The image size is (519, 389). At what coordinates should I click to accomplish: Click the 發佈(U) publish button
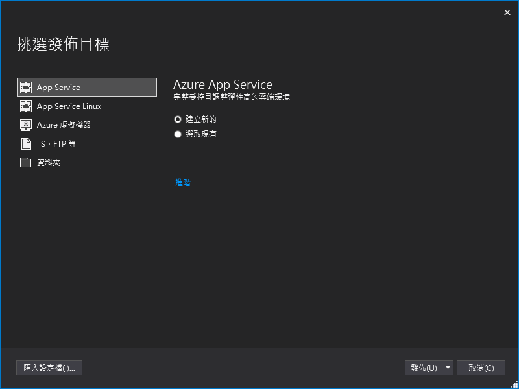pyautogui.click(x=424, y=368)
